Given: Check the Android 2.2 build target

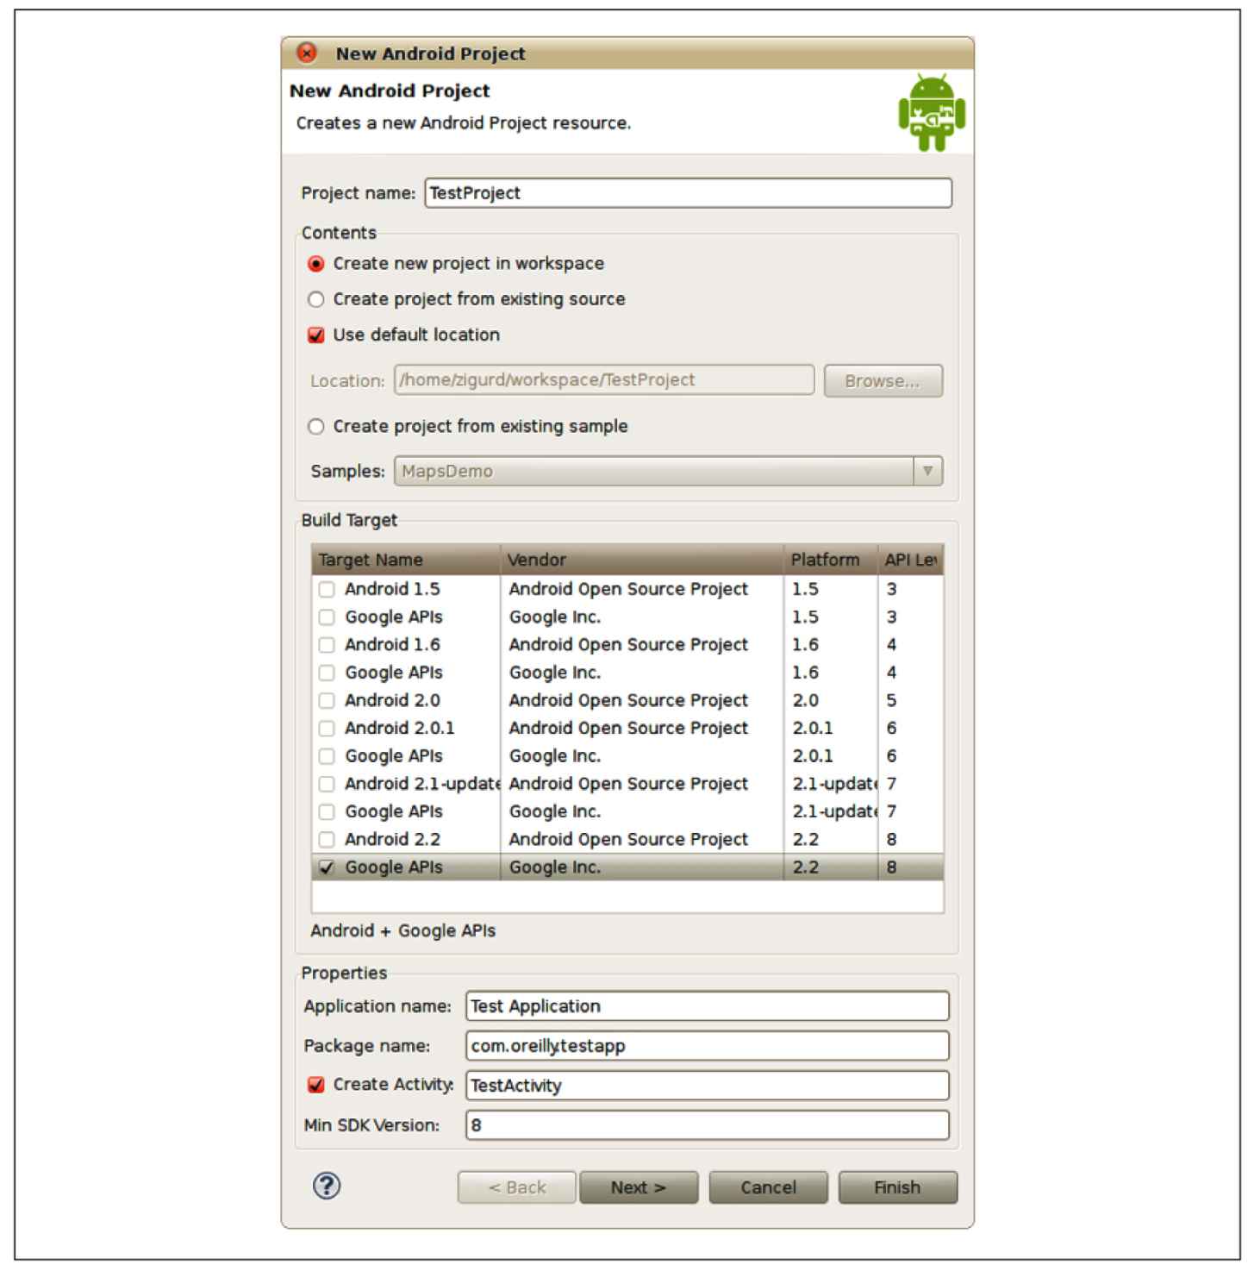Looking at the screenshot, I should tap(327, 840).
